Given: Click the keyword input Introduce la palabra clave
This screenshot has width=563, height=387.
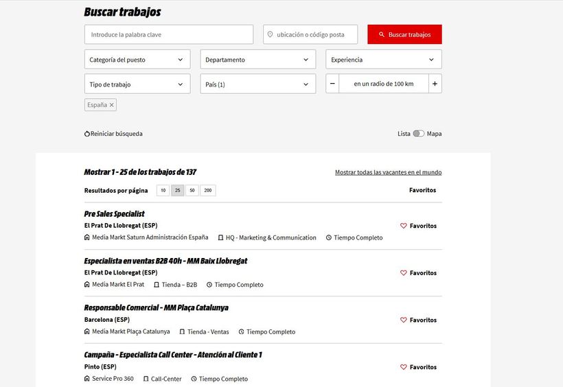Looking at the screenshot, I should (169, 34).
